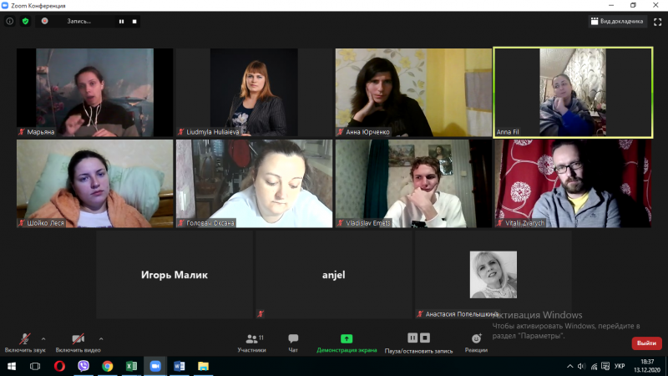The image size is (668, 376).
Task: Switch to speaker view (Вид докладчика)
Action: 617,22
